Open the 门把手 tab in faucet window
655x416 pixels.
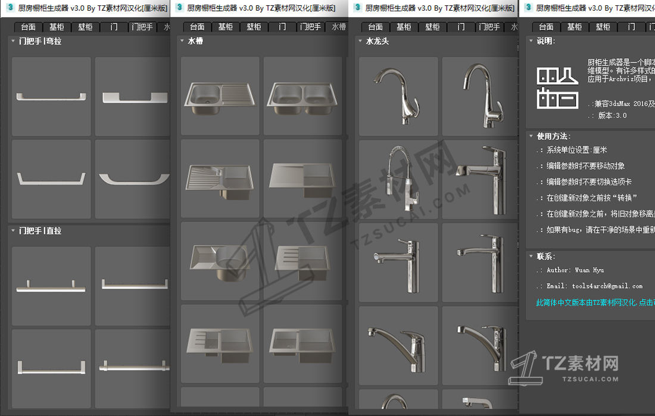(x=489, y=27)
